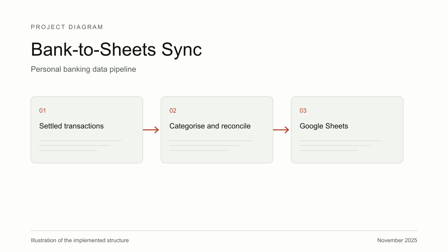Viewport: 448px width, 252px height.
Task: Click the step number "01"
Action: [x=43, y=111]
